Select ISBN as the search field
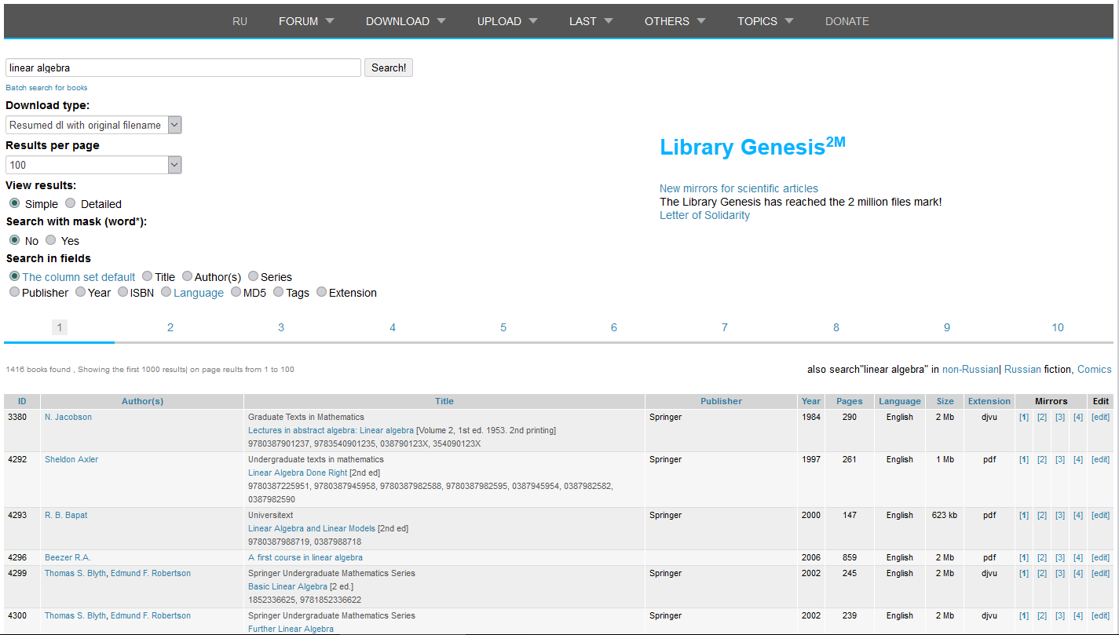The image size is (1119, 635). pos(123,291)
